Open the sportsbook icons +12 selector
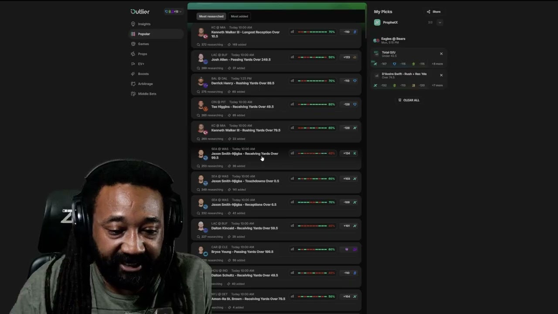The image size is (558, 314). (x=173, y=12)
